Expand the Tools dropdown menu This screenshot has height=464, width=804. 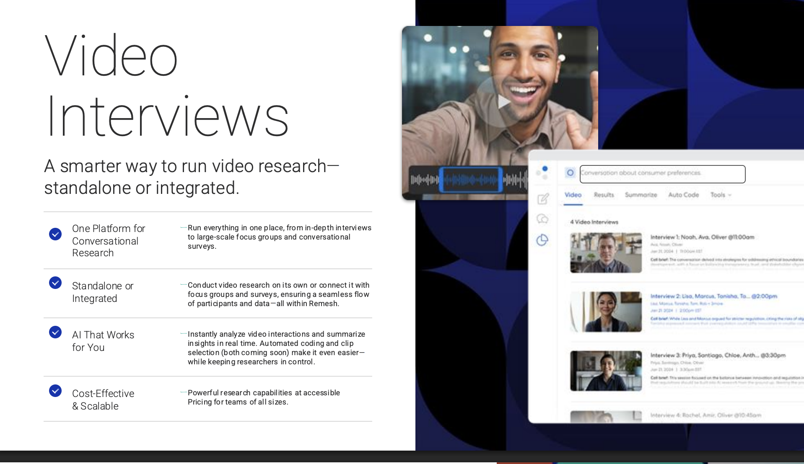[721, 195]
